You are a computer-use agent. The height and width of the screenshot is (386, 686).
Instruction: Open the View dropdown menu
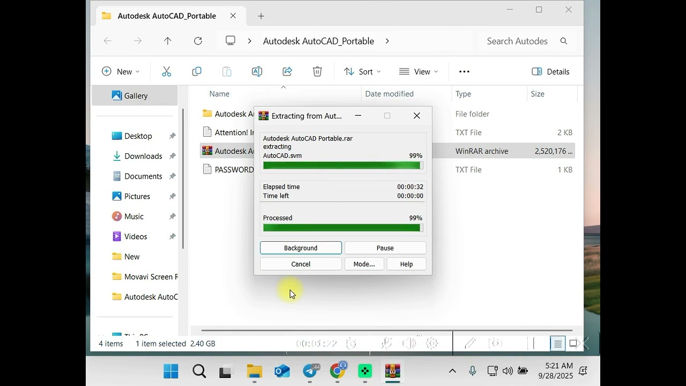click(419, 71)
